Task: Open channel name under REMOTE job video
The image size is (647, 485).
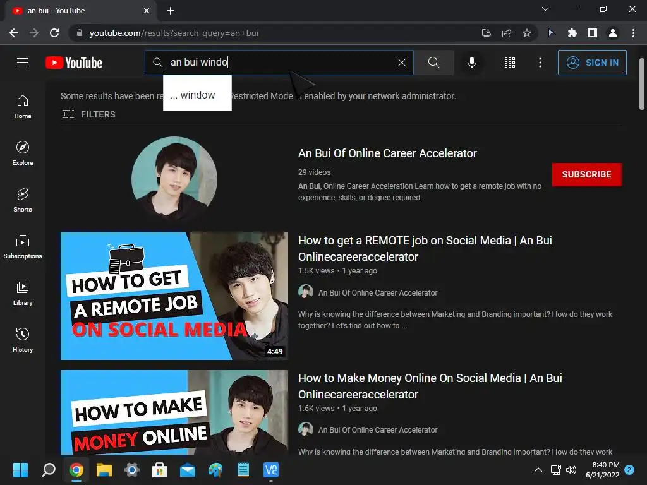Action: tap(378, 293)
